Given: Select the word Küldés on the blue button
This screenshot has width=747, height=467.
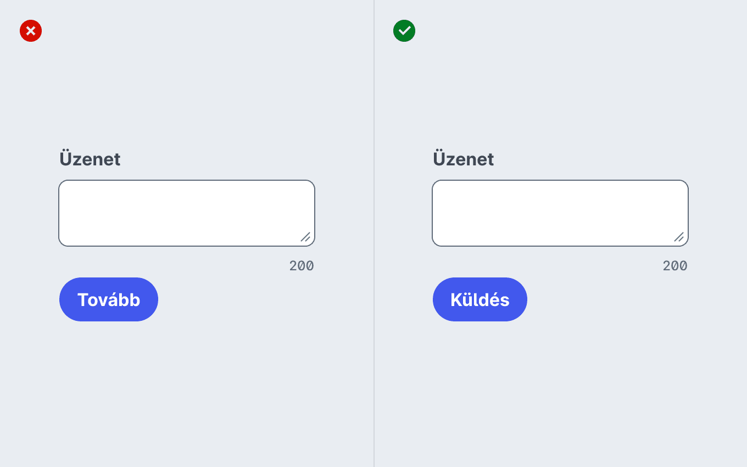Looking at the screenshot, I should point(480,299).
